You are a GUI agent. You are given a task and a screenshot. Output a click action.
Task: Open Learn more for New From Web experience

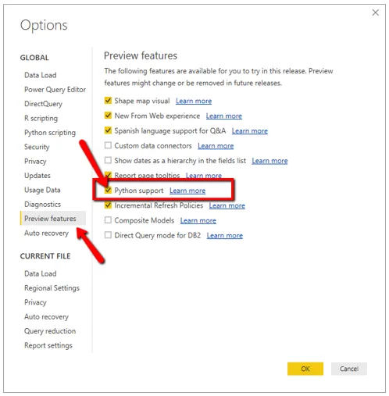click(224, 116)
